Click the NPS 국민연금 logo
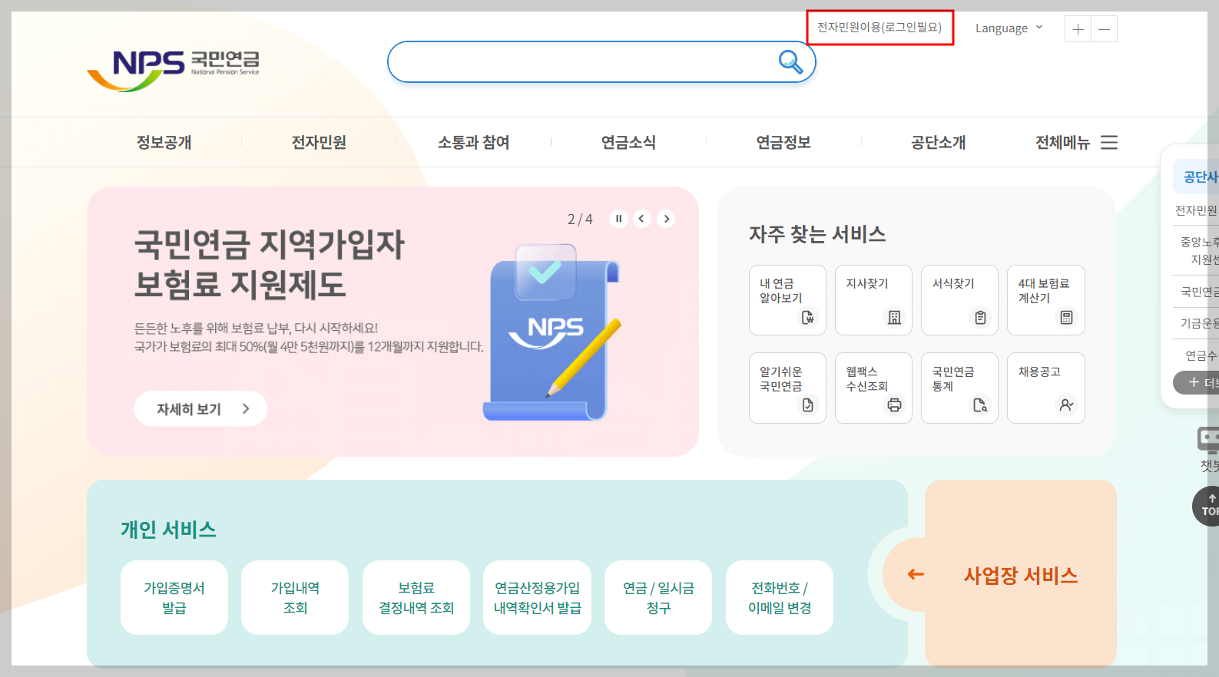 173,70
